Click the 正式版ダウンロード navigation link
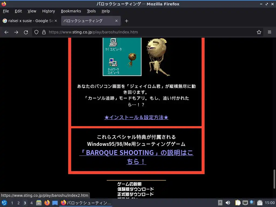The width and height of the screenshot is (276, 207). (136, 194)
